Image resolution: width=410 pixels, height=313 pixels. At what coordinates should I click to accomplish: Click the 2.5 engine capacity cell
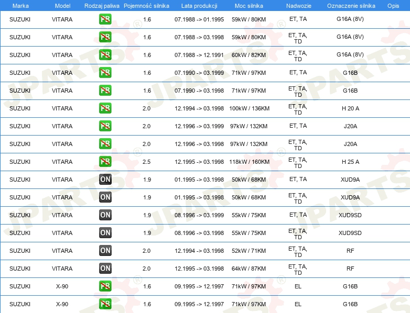[146, 162]
